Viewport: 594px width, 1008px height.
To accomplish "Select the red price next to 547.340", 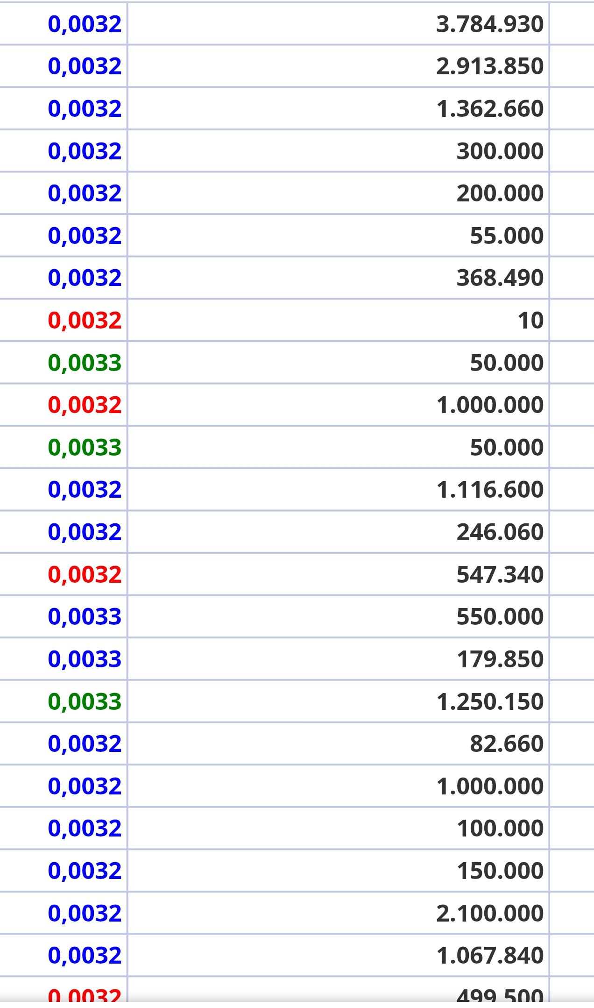I will 85,574.
